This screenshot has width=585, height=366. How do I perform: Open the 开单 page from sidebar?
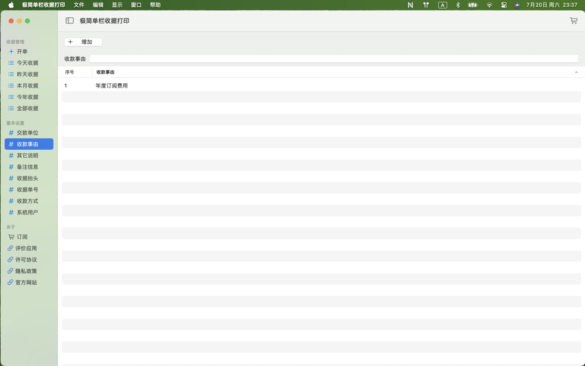[x=20, y=51]
